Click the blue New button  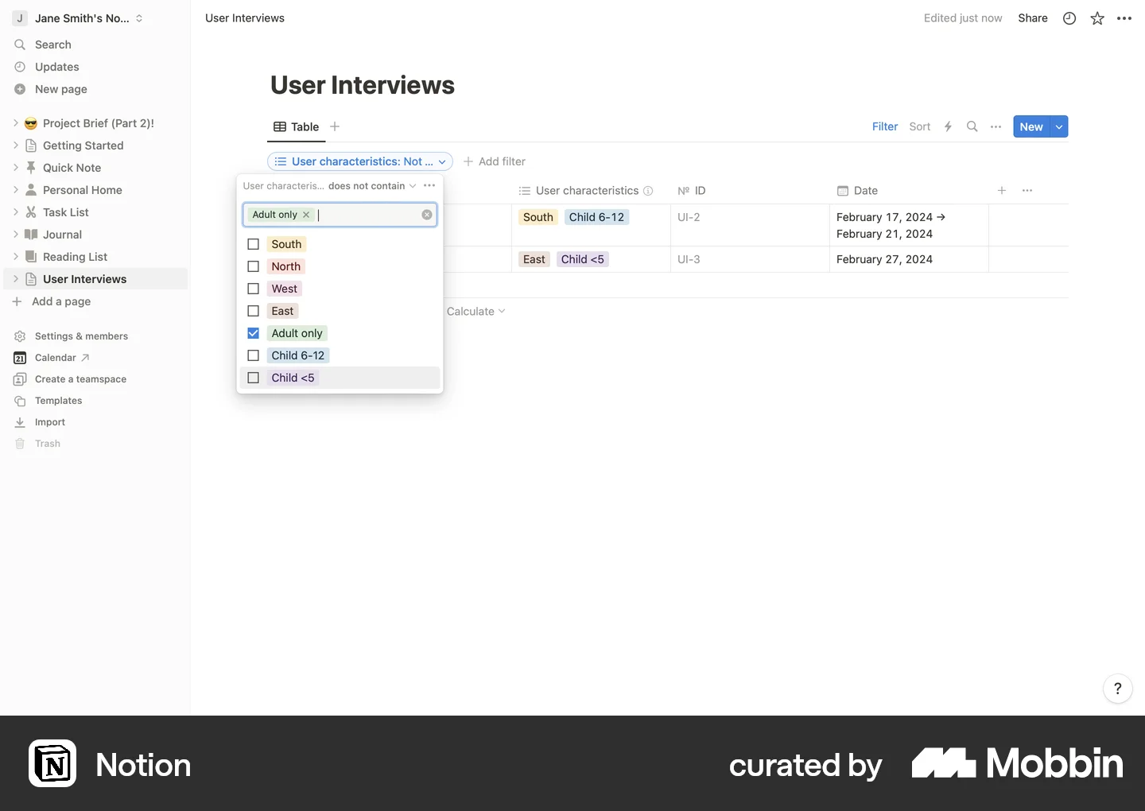point(1031,126)
